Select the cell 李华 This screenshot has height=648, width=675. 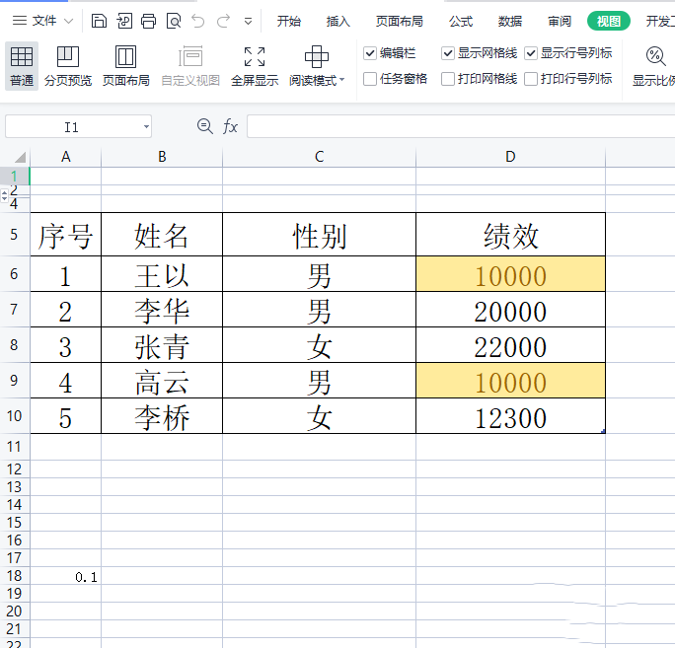tap(162, 310)
